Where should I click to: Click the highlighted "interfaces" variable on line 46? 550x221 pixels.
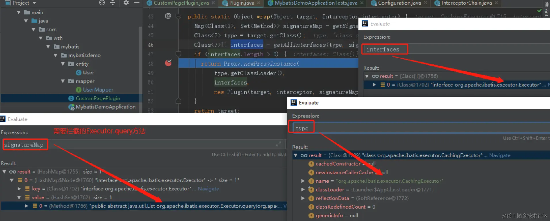(247, 45)
